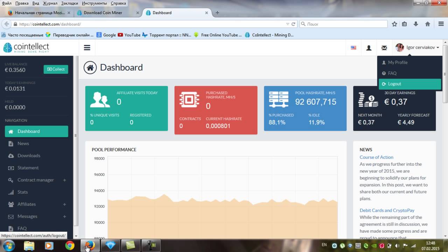This screenshot has width=448, height=252.
Task: Click the purchased hashrate chip icon
Action: (189, 100)
